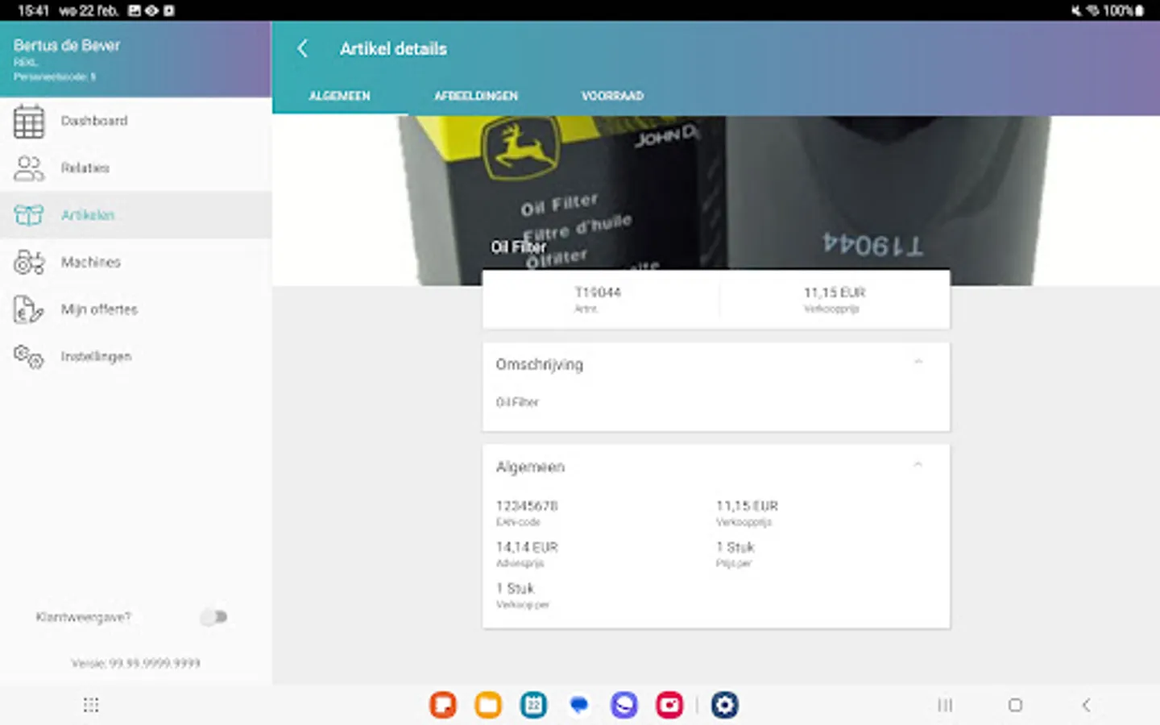
Task: Open the battery indicator in status bar
Action: tap(1140, 10)
